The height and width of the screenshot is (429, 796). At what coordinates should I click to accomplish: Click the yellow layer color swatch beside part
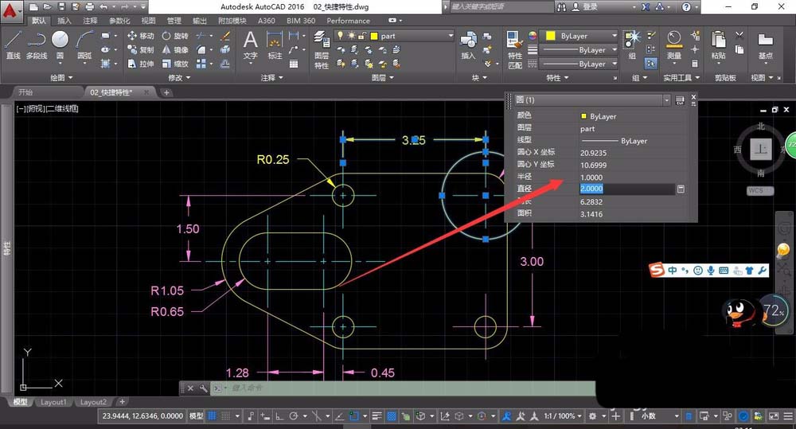pos(374,36)
